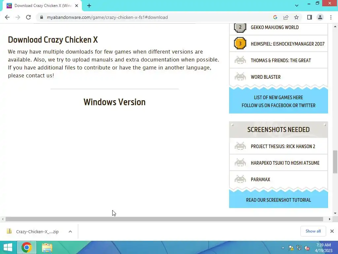Open Word Blaster game link
The height and width of the screenshot is (254, 338).
266,77
